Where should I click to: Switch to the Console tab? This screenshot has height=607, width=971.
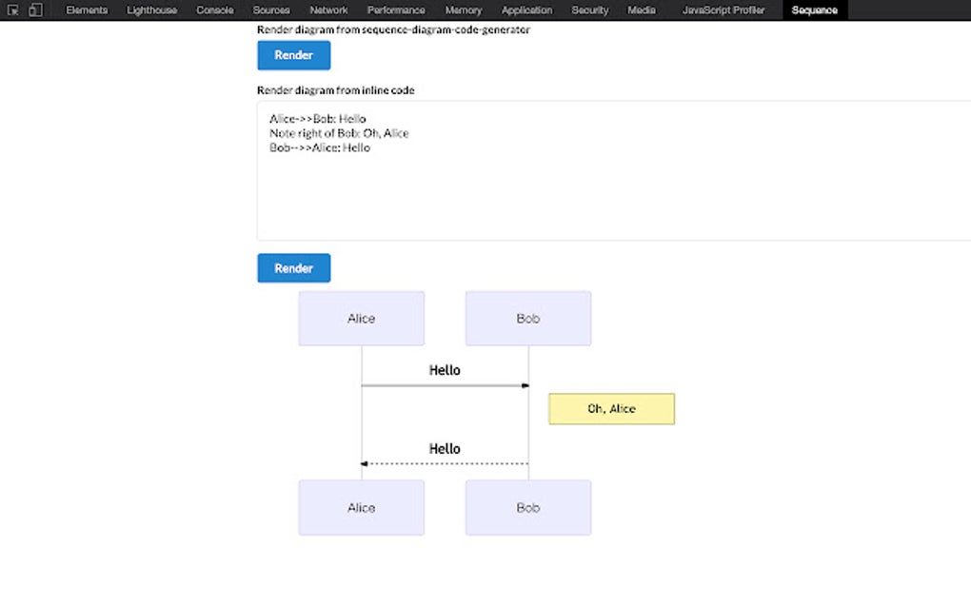click(x=214, y=10)
